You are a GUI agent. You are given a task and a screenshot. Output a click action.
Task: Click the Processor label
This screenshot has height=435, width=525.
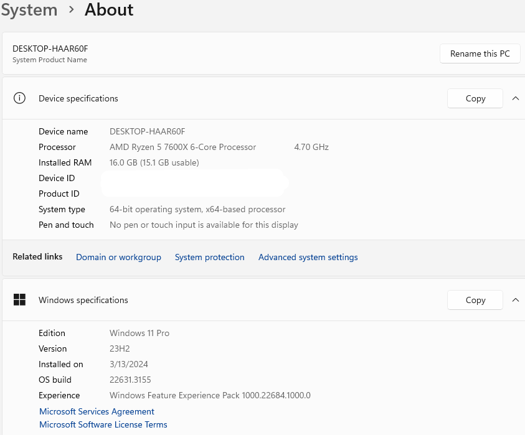57,147
